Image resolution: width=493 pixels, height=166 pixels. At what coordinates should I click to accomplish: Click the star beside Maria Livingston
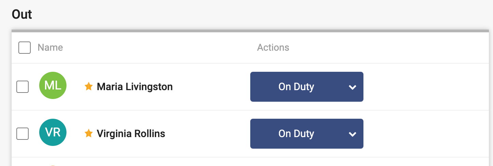tap(89, 86)
